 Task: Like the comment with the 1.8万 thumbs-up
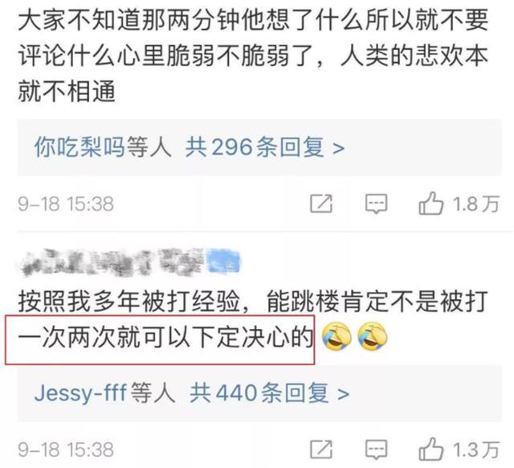430,203
